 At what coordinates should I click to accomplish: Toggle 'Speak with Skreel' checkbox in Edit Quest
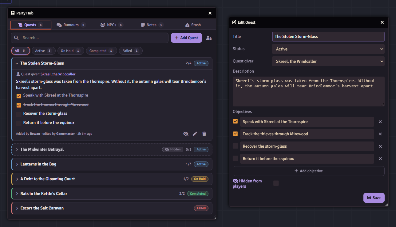pyautogui.click(x=236, y=121)
